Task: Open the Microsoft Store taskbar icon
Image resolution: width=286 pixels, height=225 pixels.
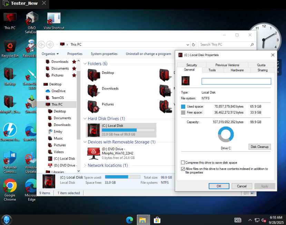Action: click(157, 220)
